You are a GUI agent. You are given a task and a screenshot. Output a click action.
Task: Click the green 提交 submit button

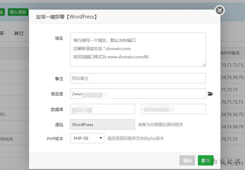(206, 160)
